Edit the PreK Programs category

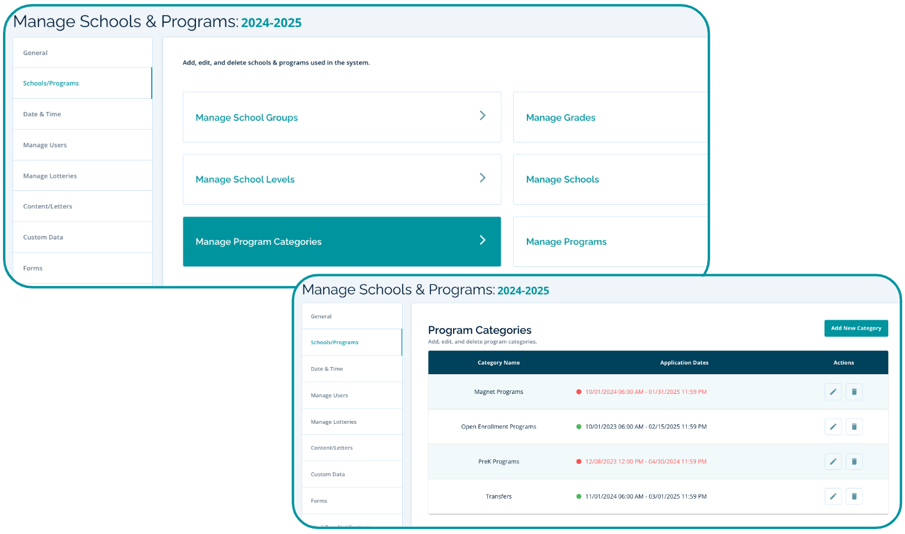click(833, 462)
